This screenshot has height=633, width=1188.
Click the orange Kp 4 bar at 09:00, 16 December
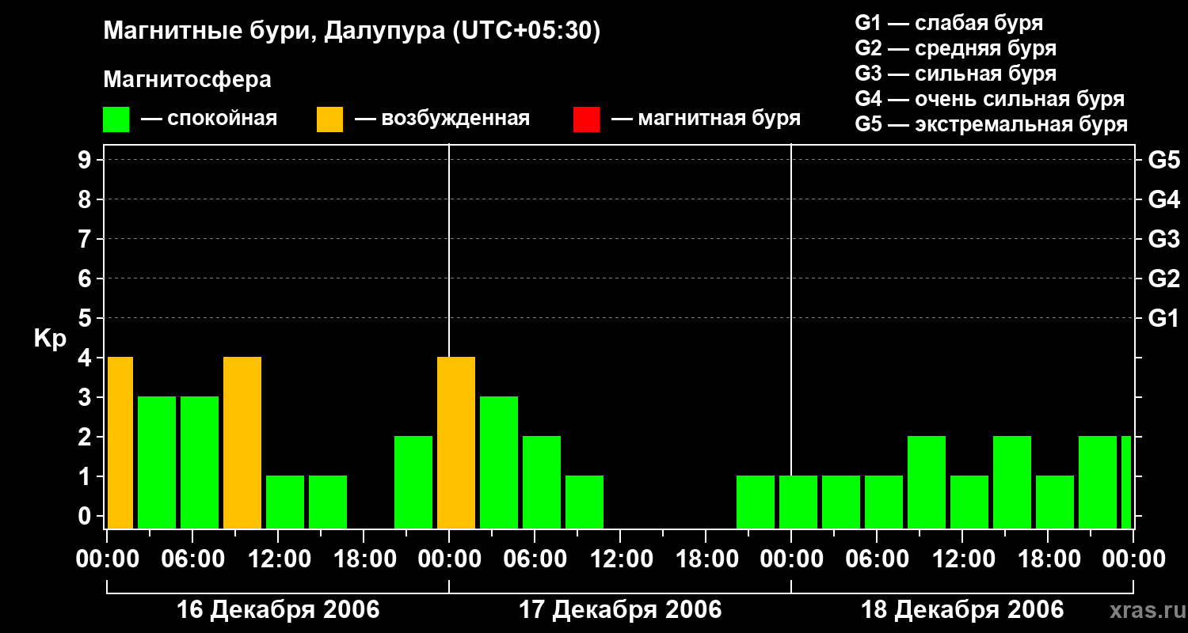coord(242,443)
